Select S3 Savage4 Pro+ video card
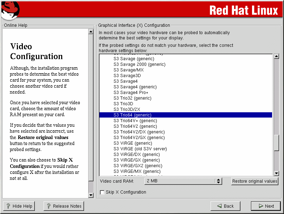The height and width of the screenshot is (214, 284). point(131,93)
